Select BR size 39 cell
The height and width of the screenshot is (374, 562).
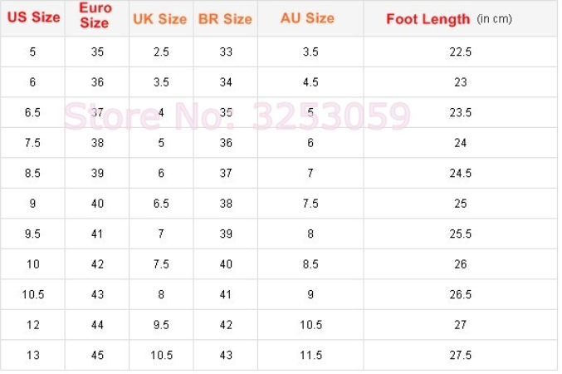tap(226, 234)
